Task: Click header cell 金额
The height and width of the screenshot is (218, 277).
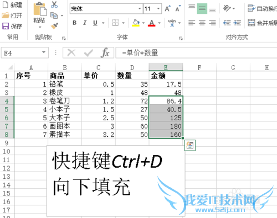Action: pos(166,76)
